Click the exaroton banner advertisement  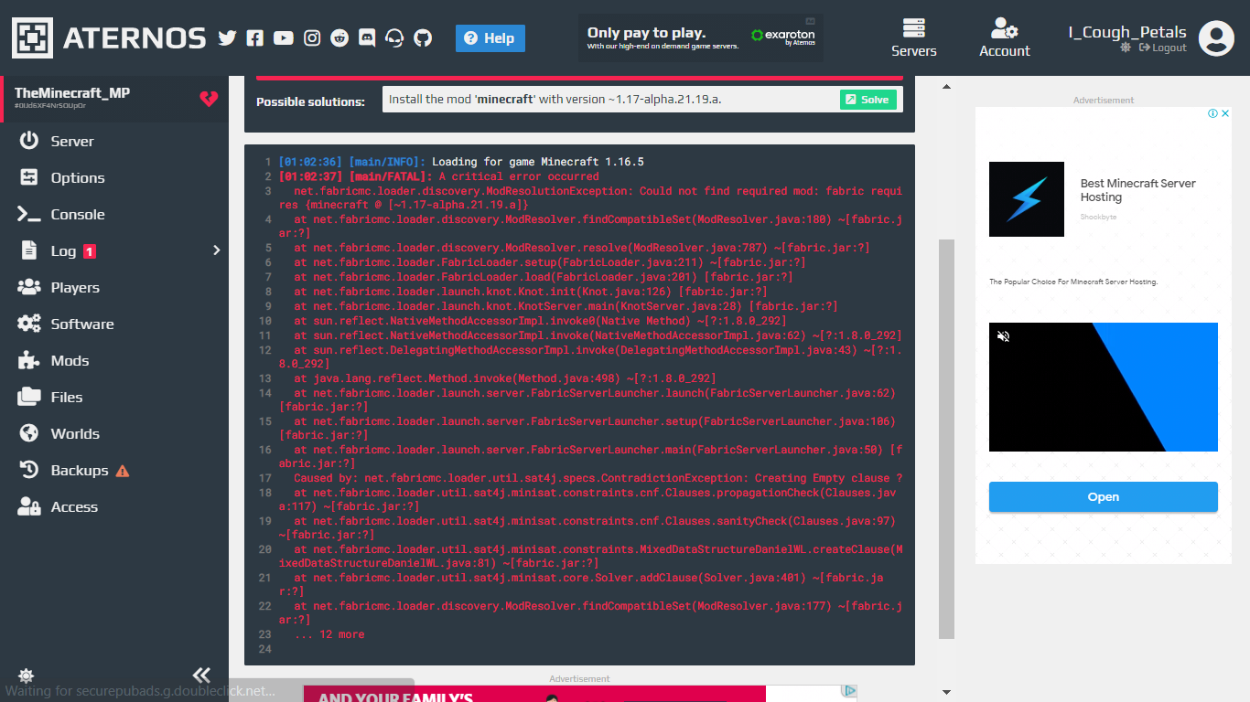tap(701, 38)
